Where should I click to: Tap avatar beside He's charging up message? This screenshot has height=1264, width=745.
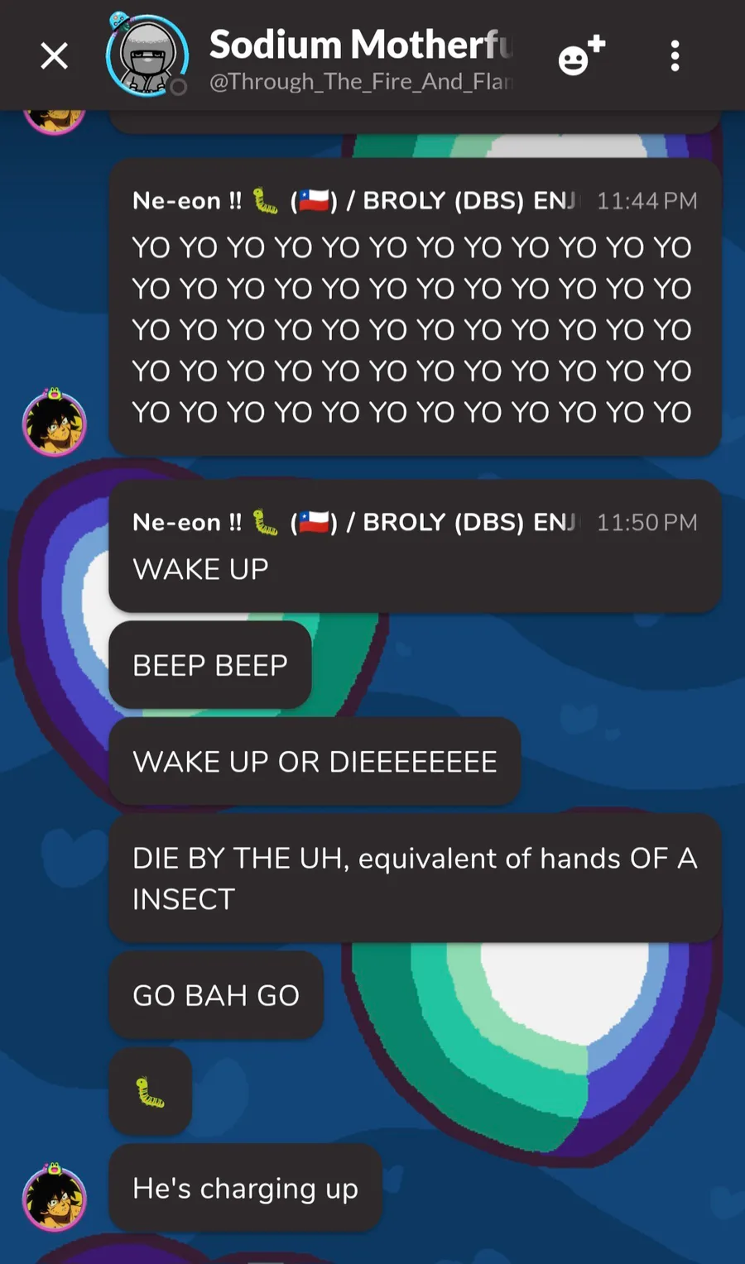[x=54, y=1197]
